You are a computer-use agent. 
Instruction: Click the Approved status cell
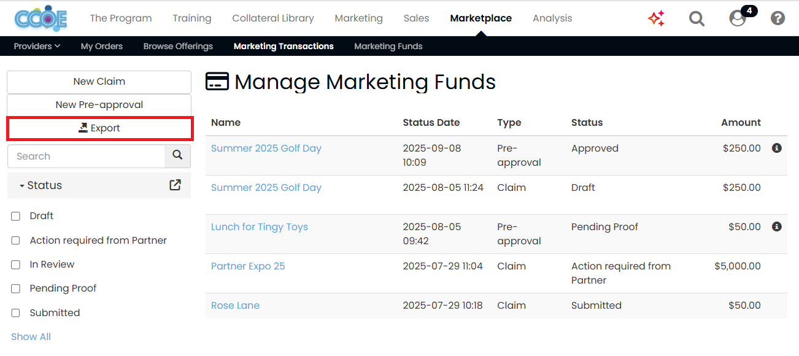pos(595,148)
